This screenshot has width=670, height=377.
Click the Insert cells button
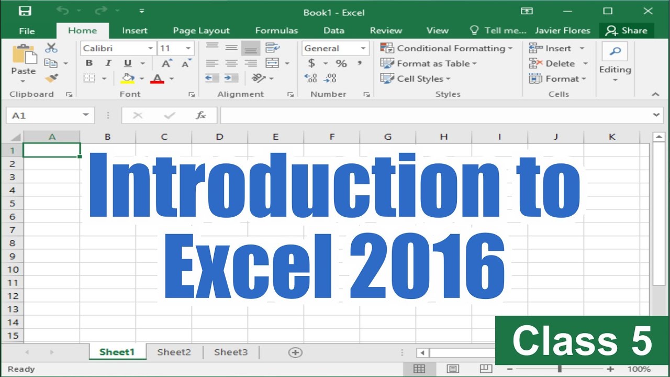[556, 48]
